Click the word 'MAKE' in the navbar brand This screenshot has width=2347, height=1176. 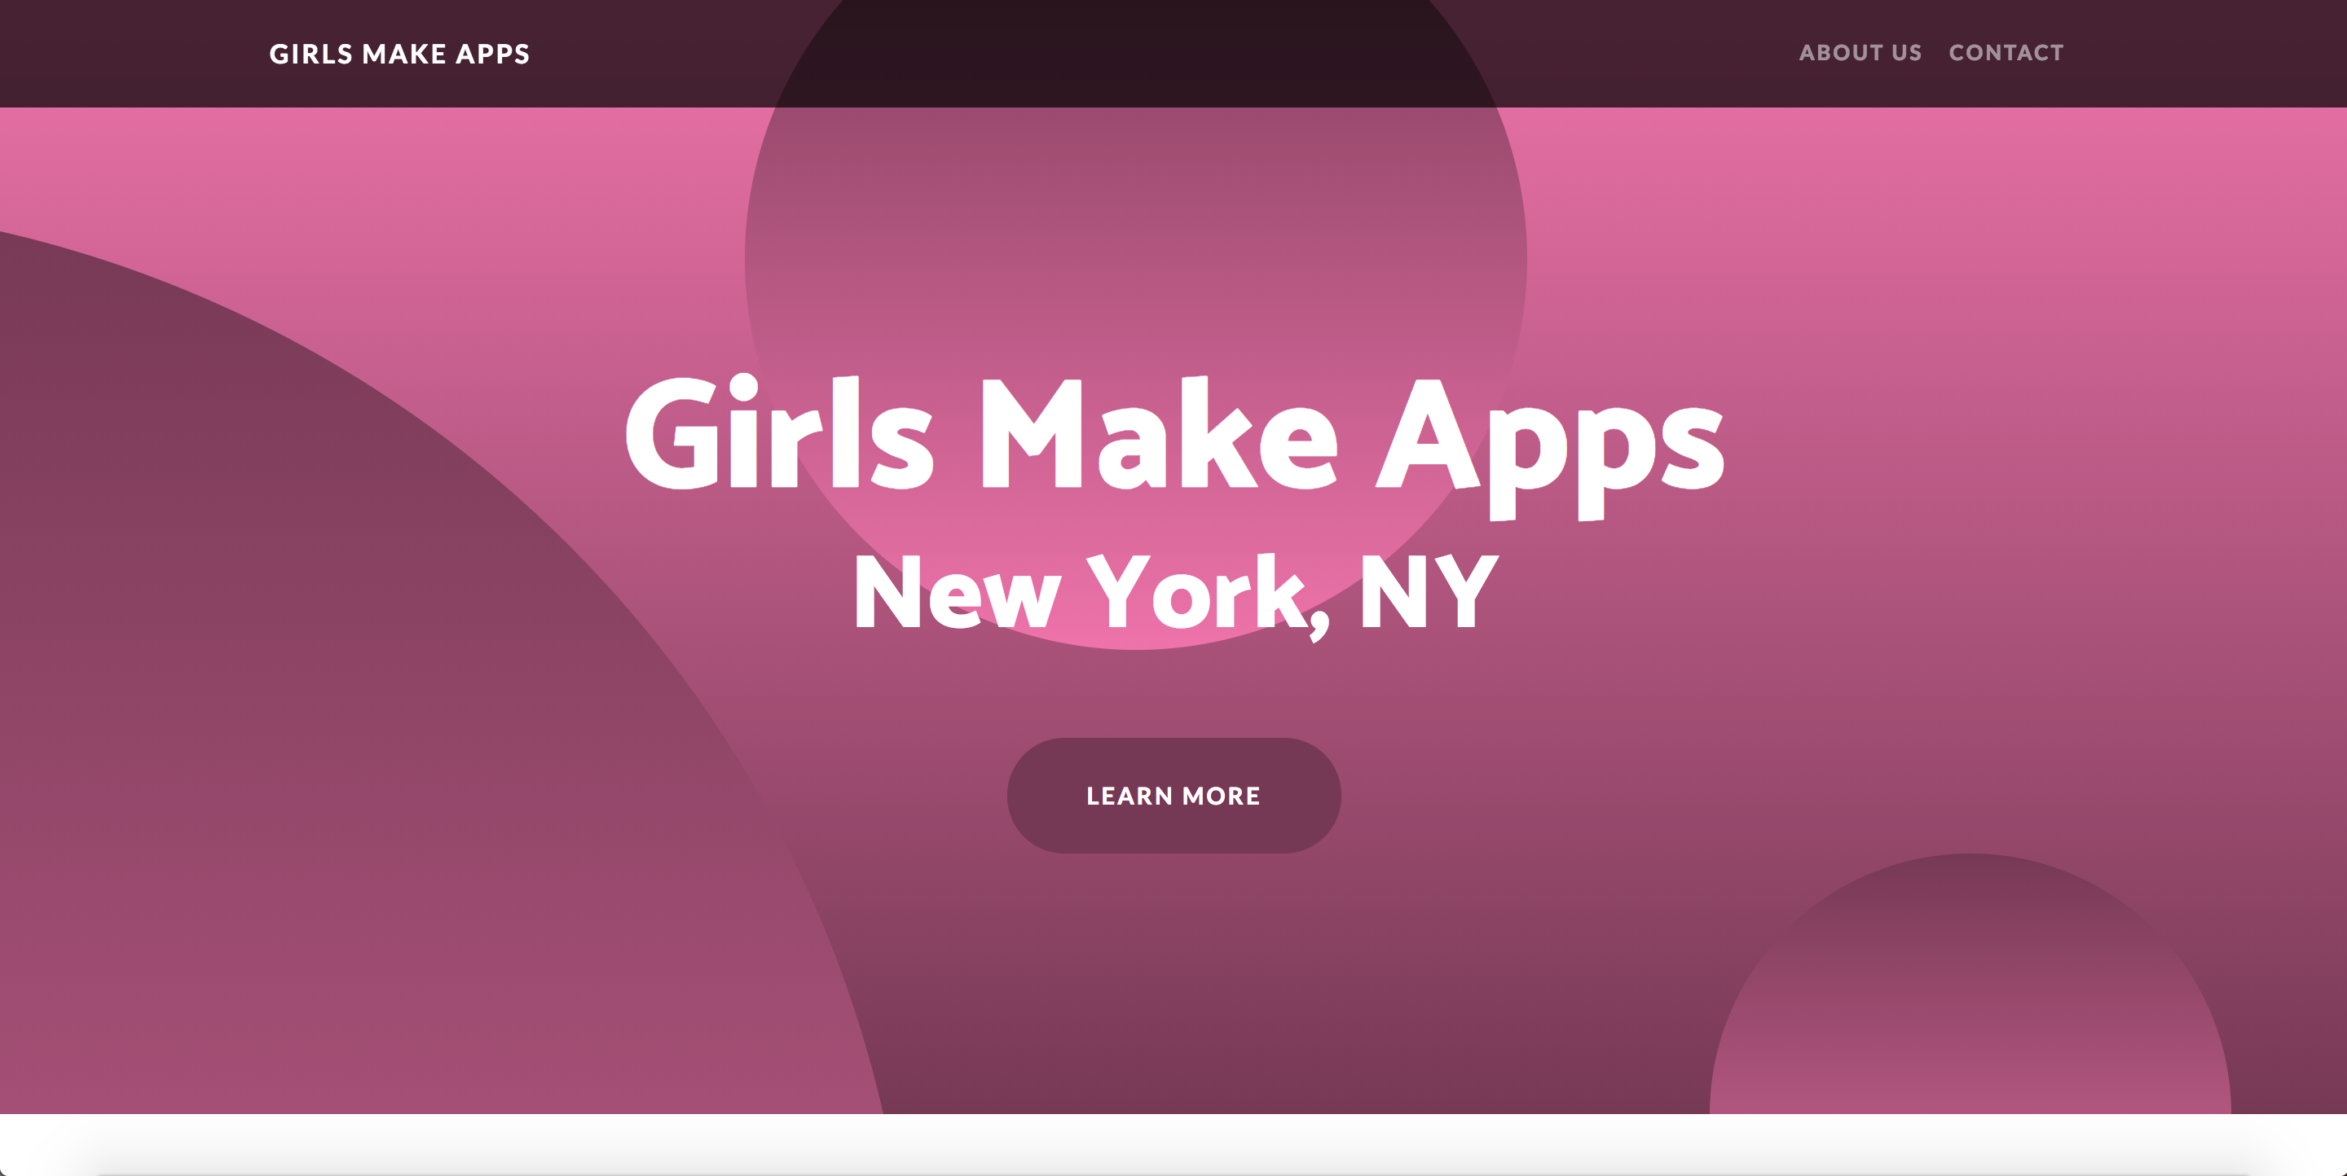click(403, 54)
